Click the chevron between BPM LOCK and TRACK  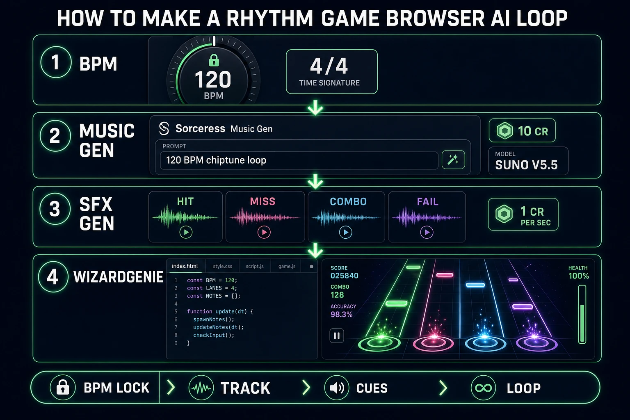(171, 387)
